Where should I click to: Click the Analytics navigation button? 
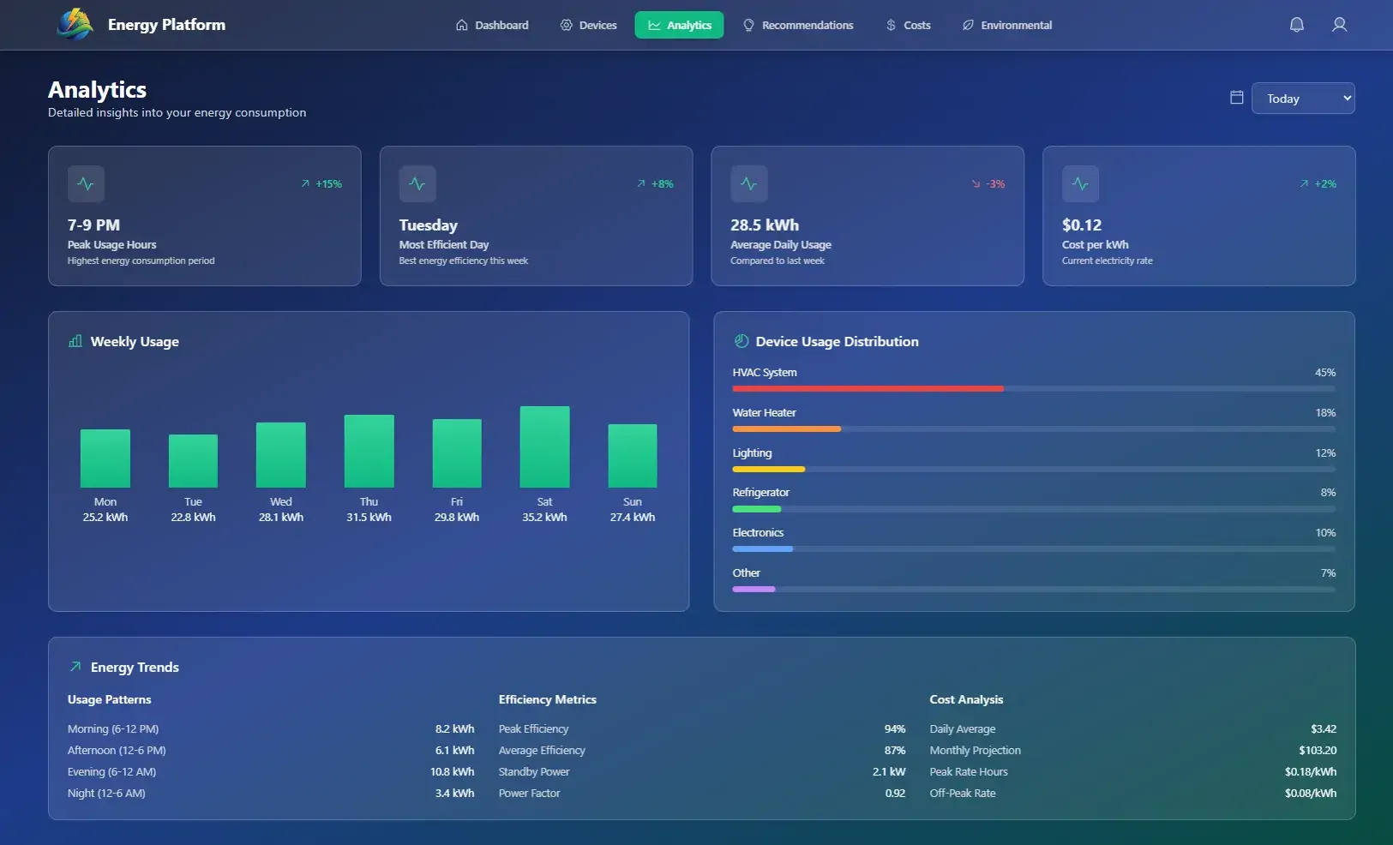(x=679, y=25)
